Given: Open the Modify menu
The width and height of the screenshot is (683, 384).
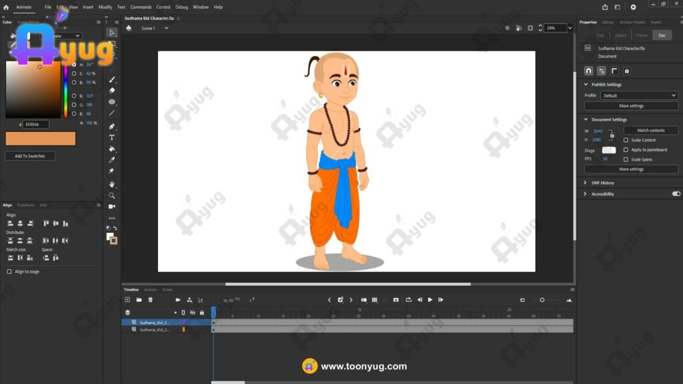Looking at the screenshot, I should click(x=105, y=7).
